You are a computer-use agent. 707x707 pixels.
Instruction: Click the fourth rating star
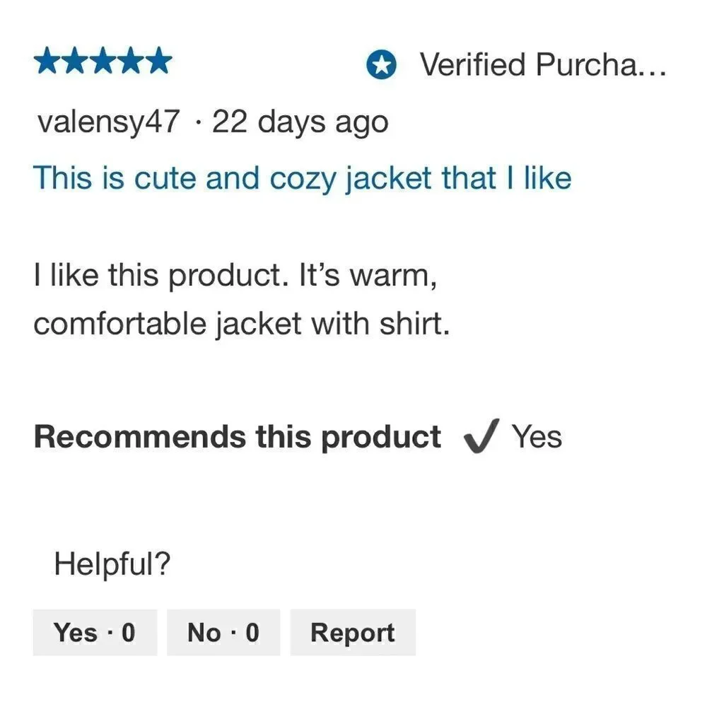[130, 62]
